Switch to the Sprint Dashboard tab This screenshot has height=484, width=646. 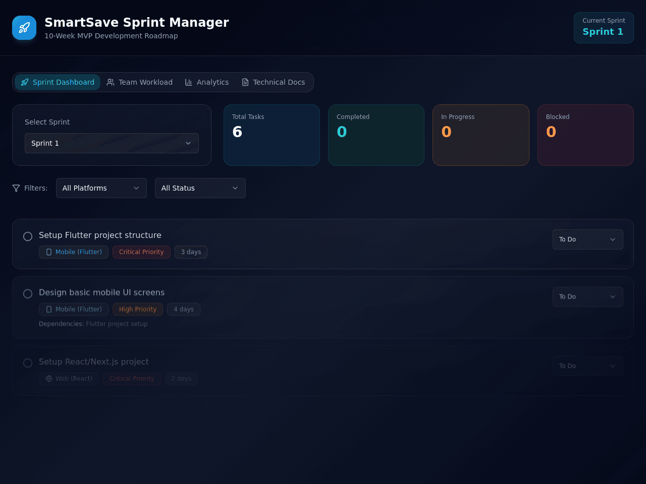click(58, 82)
